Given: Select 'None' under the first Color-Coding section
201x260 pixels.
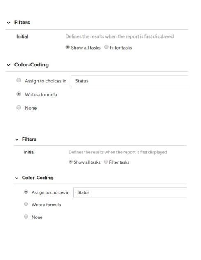Looking at the screenshot, I should click(19, 107).
